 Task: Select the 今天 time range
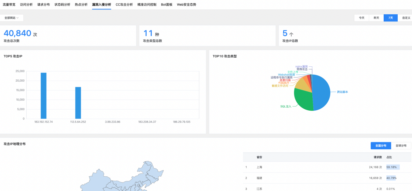361,18
